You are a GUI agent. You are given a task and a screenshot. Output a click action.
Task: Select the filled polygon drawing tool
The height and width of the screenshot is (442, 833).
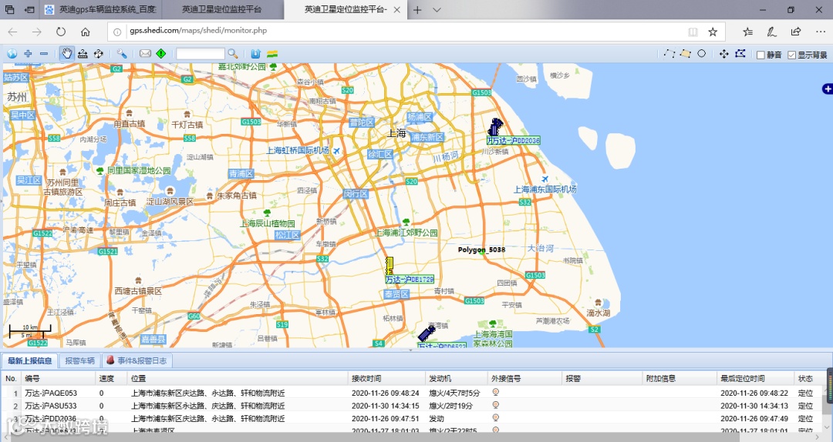coord(685,54)
